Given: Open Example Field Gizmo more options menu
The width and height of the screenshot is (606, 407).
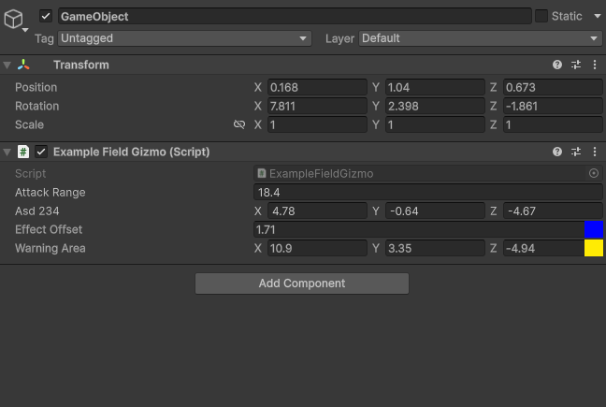Looking at the screenshot, I should [595, 152].
